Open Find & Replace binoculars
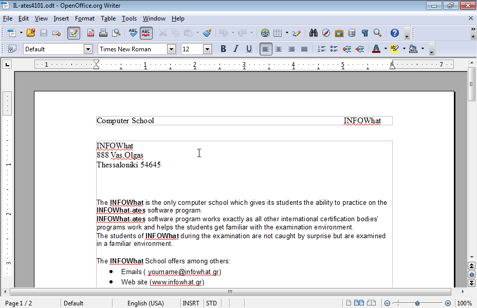Viewport: 477px width, 308px height. 314,33
